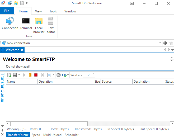Image resolution: width=174 pixels, height=137 pixels.
Task: Click the Go arrow to connect
Action: pyautogui.click(x=165, y=43)
